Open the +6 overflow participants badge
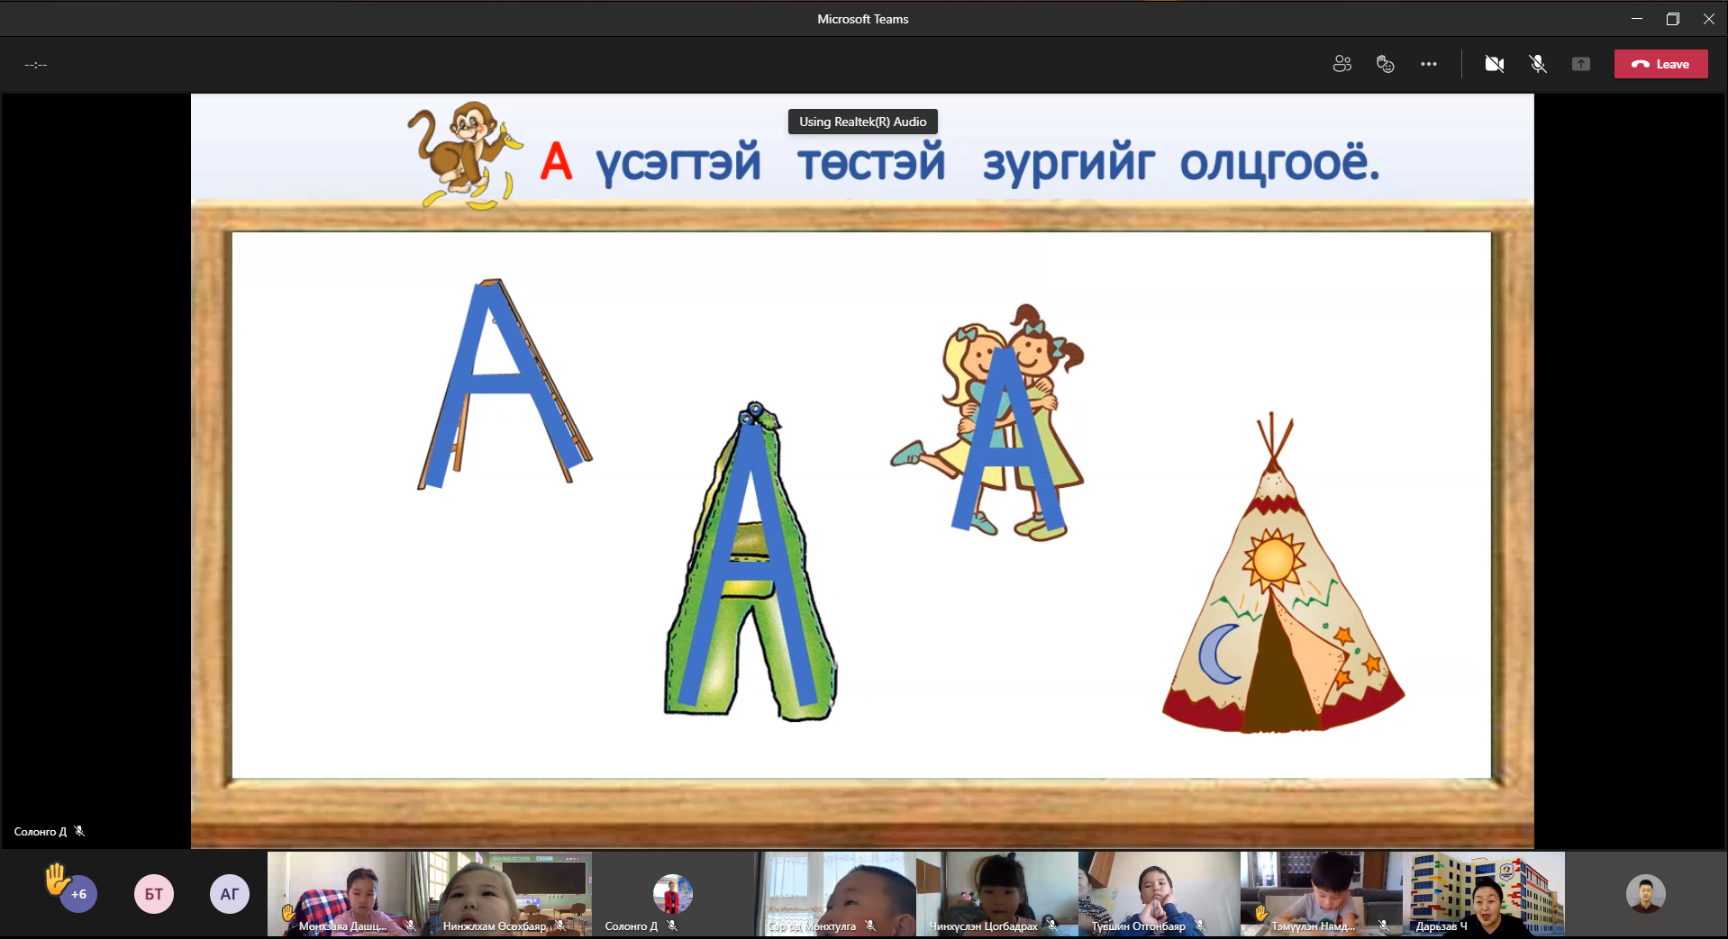Viewport: 1728px width, 939px height. 78,894
